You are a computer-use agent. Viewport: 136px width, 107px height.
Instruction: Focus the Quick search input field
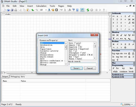click(x=82, y=64)
